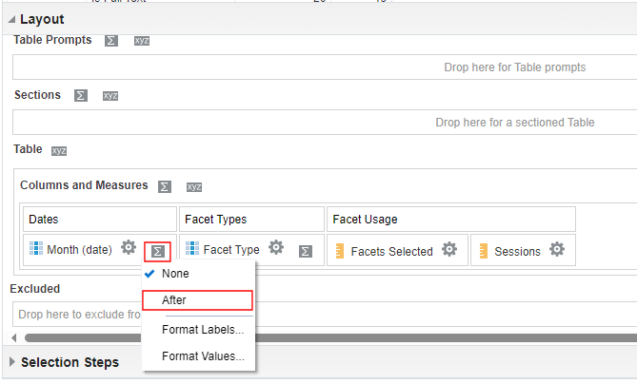Open Sessions measure gear options
Image resolution: width=637 pixels, height=384 pixels.
point(557,250)
